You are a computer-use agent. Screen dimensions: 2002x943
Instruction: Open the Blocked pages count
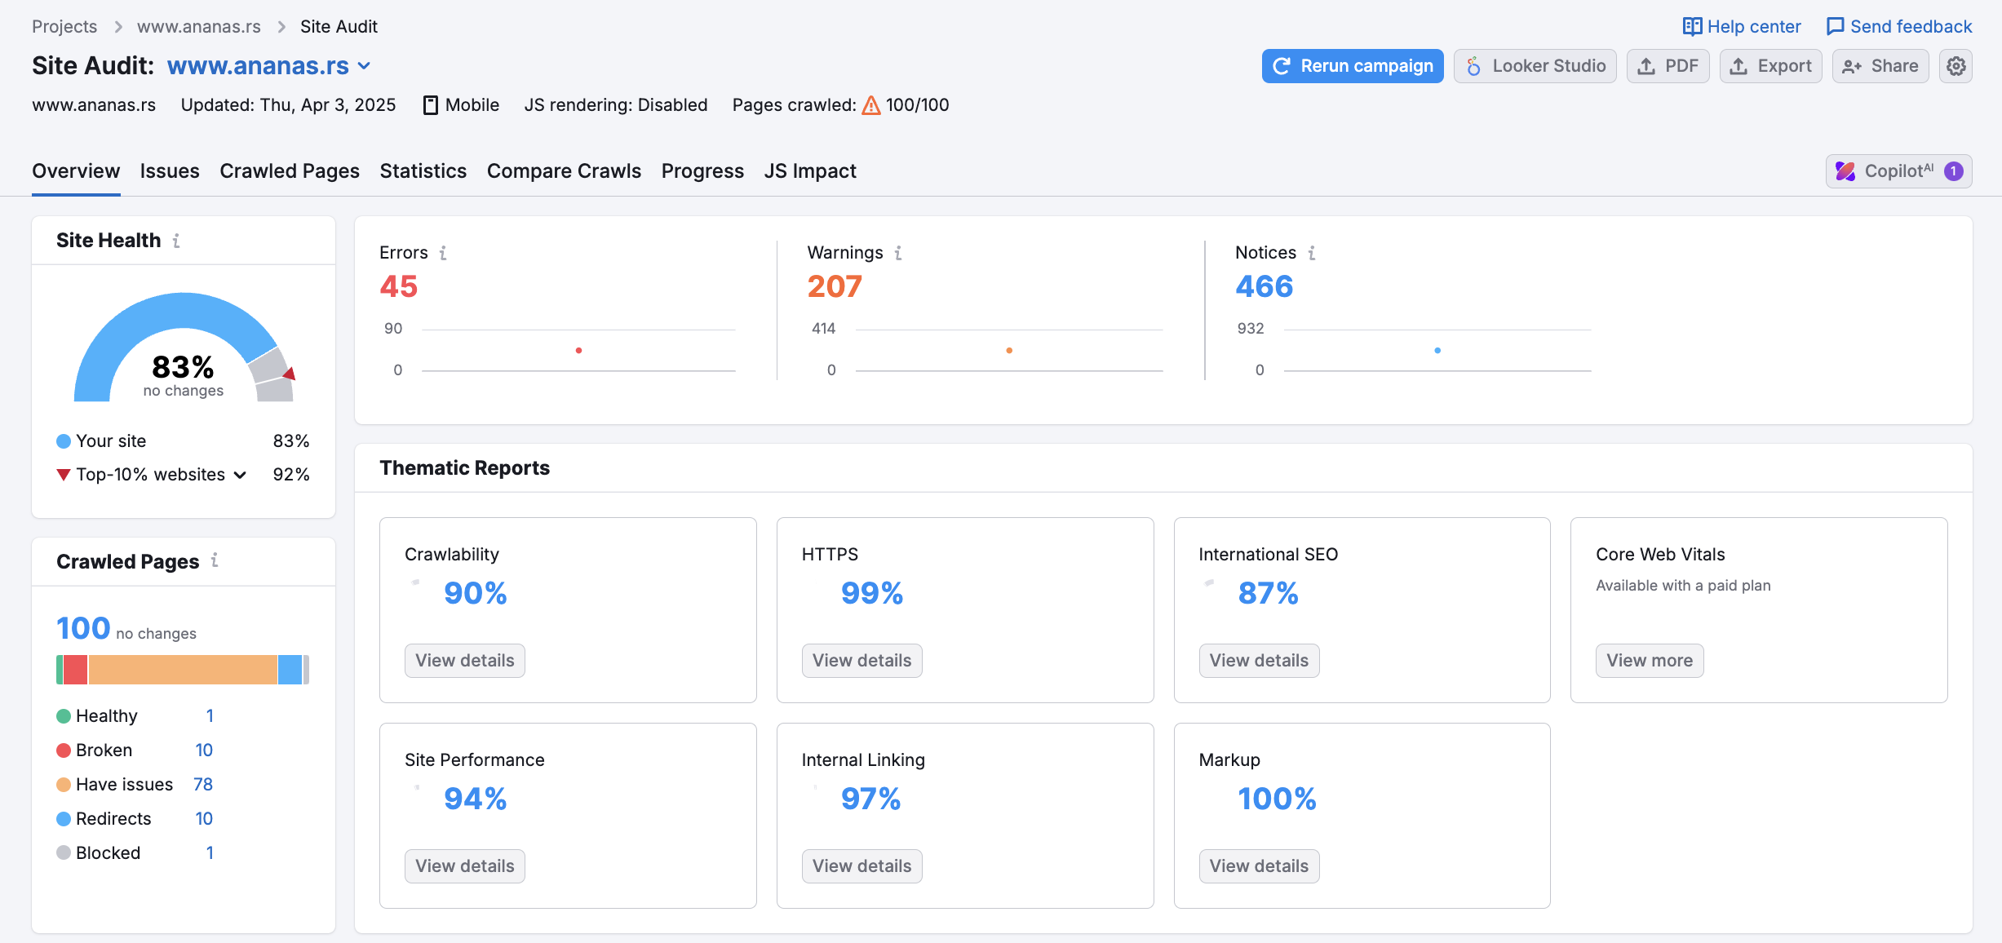point(210,853)
